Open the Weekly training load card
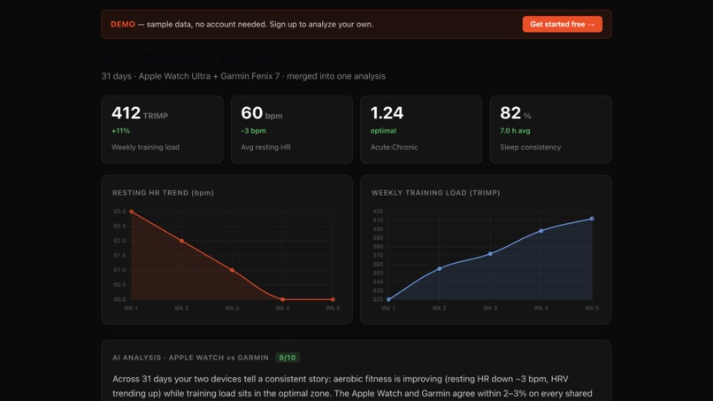 click(x=163, y=129)
